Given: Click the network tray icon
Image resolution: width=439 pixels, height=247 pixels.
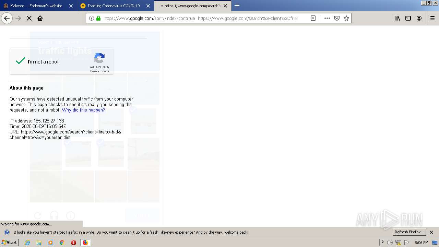Looking at the screenshot, I should tap(398, 243).
